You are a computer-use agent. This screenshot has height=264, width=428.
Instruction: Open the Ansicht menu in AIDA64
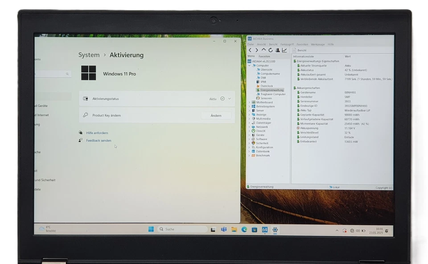[261, 45]
